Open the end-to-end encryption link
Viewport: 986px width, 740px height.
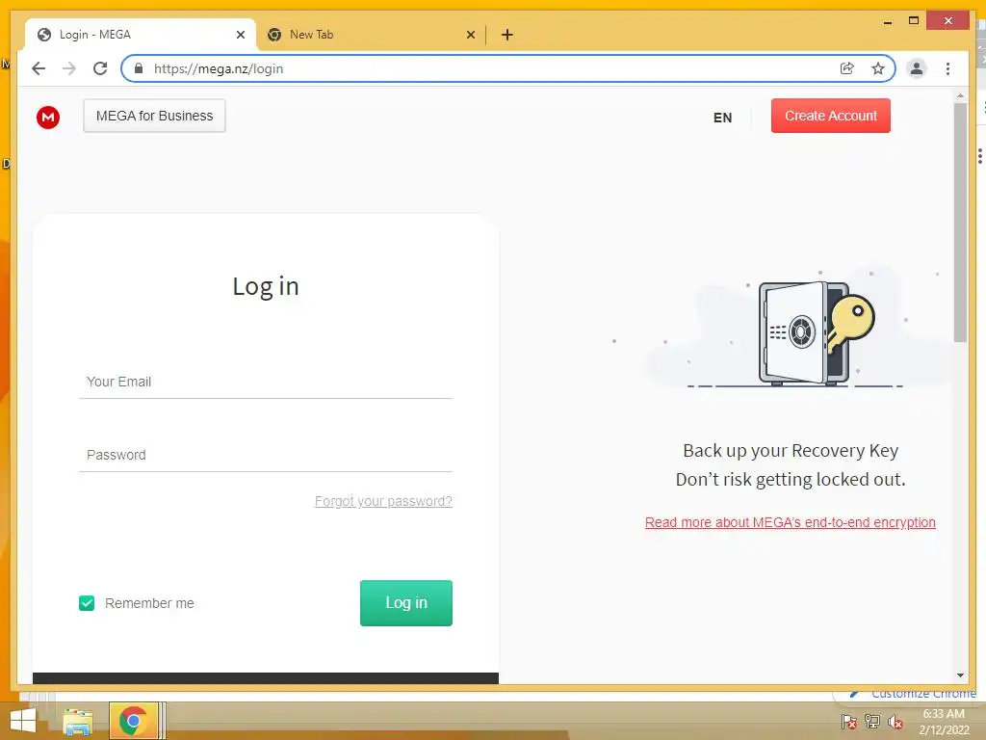(x=791, y=522)
